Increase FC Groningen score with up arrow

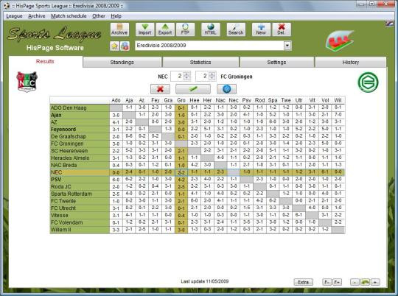(212, 74)
